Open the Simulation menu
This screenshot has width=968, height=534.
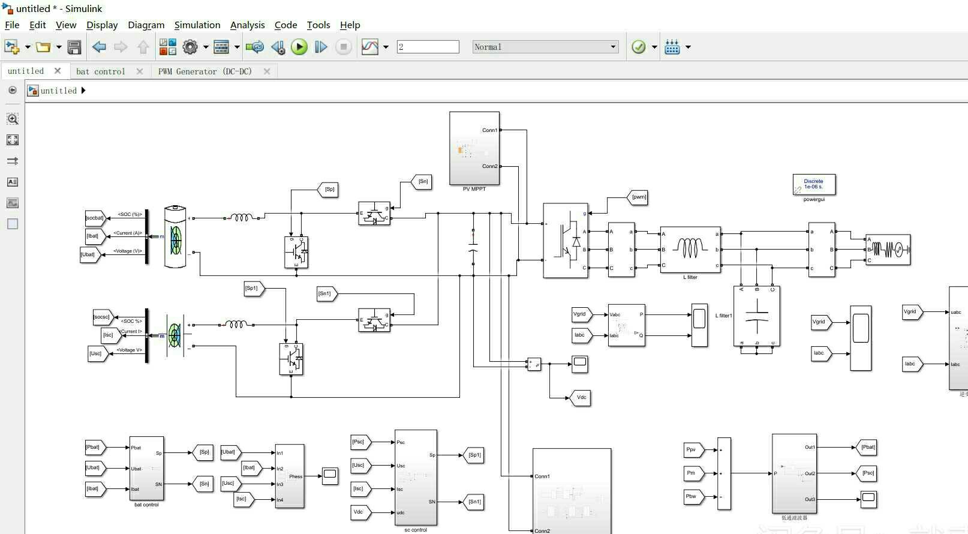point(197,25)
